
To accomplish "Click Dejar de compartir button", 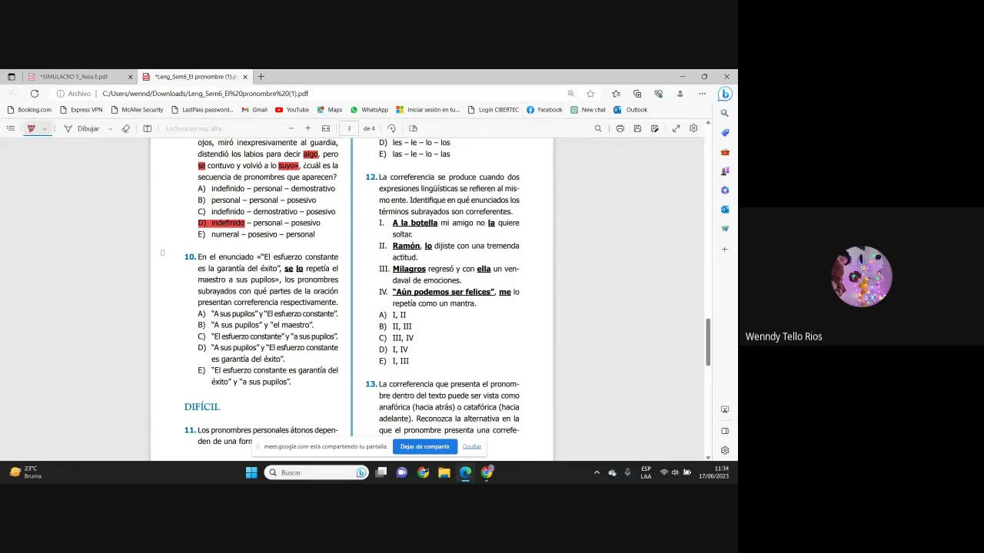I will click(424, 446).
